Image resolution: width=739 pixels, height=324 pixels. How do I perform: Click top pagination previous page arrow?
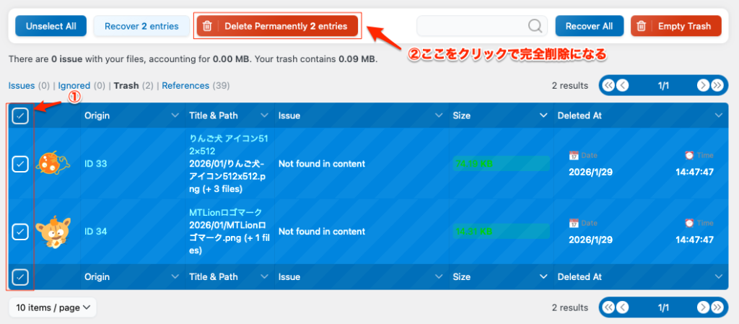coord(622,85)
